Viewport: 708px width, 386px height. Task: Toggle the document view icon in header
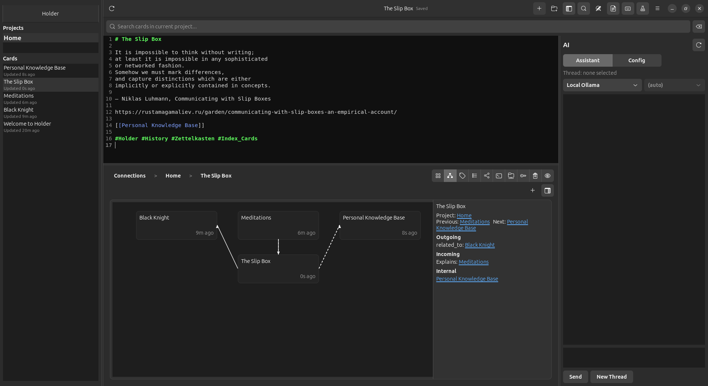613,8
